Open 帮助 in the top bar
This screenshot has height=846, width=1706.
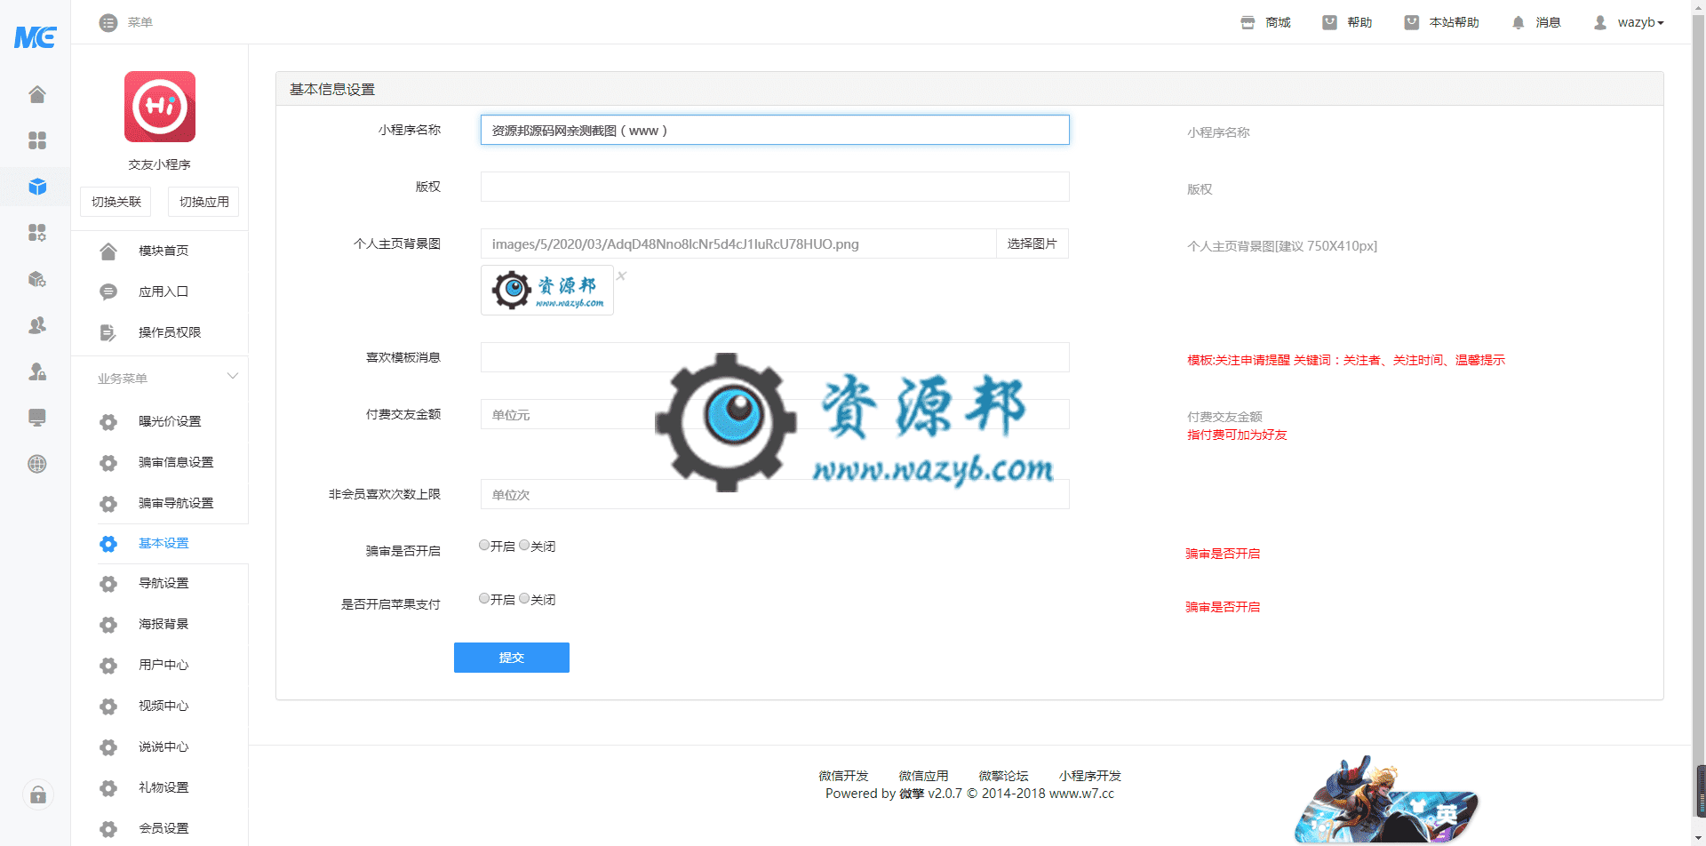pos(1347,22)
